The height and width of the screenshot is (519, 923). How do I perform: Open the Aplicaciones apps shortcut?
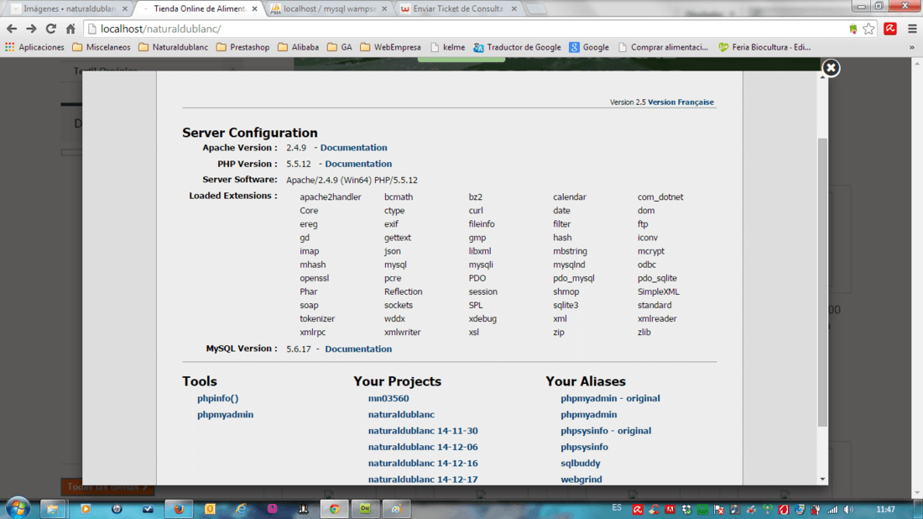[34, 47]
